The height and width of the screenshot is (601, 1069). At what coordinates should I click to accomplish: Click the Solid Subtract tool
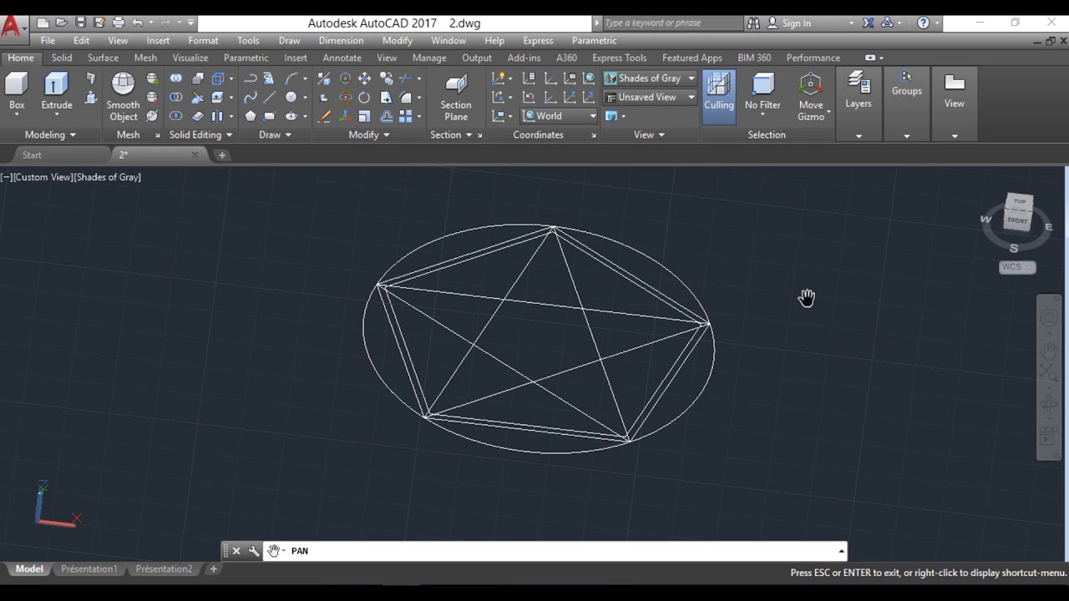click(175, 97)
